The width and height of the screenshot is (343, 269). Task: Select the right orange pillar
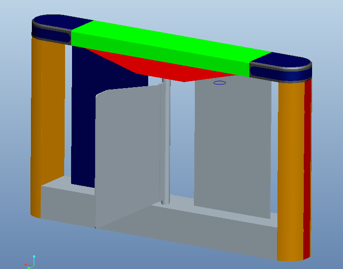pos(291,171)
